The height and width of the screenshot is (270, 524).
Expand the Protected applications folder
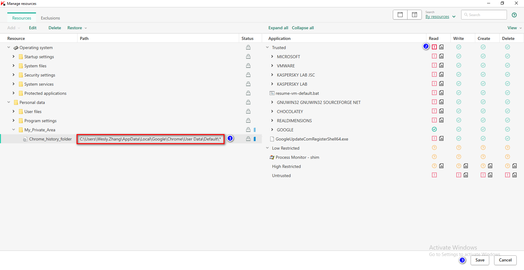click(13, 93)
